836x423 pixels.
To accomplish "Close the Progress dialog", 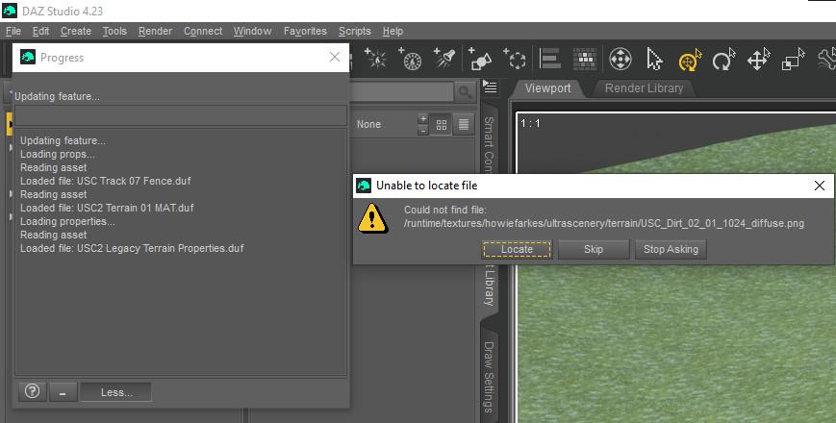I will tap(335, 57).
